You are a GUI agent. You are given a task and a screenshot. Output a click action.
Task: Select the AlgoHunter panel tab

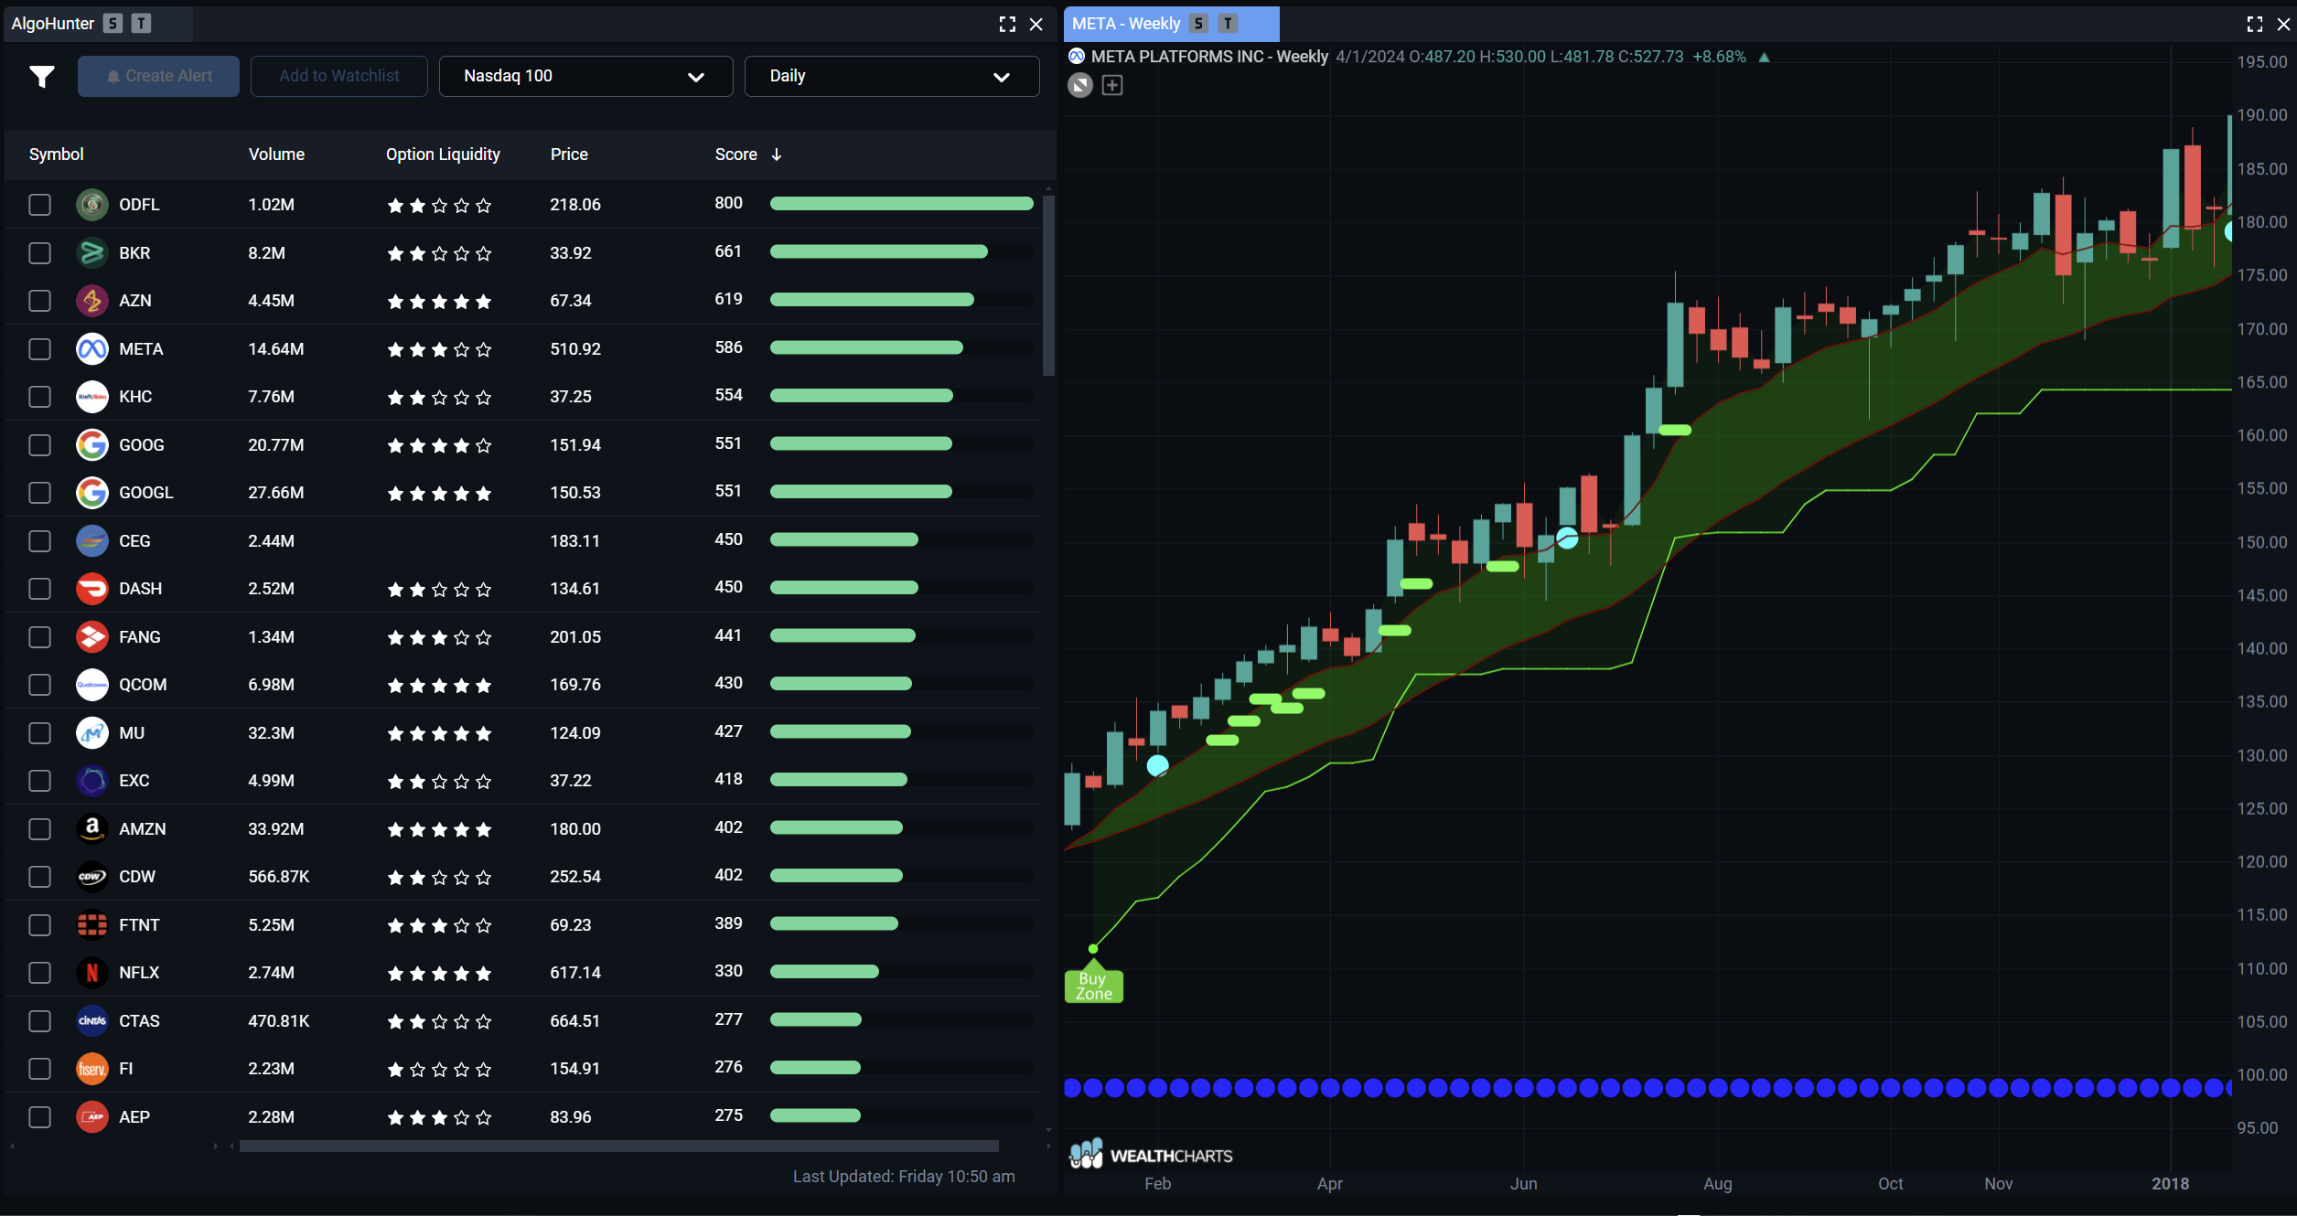55,24
